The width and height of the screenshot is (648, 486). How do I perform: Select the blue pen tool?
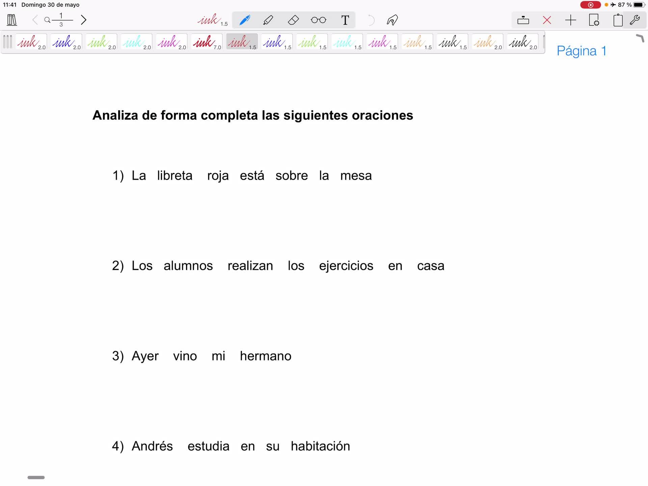pyautogui.click(x=245, y=20)
